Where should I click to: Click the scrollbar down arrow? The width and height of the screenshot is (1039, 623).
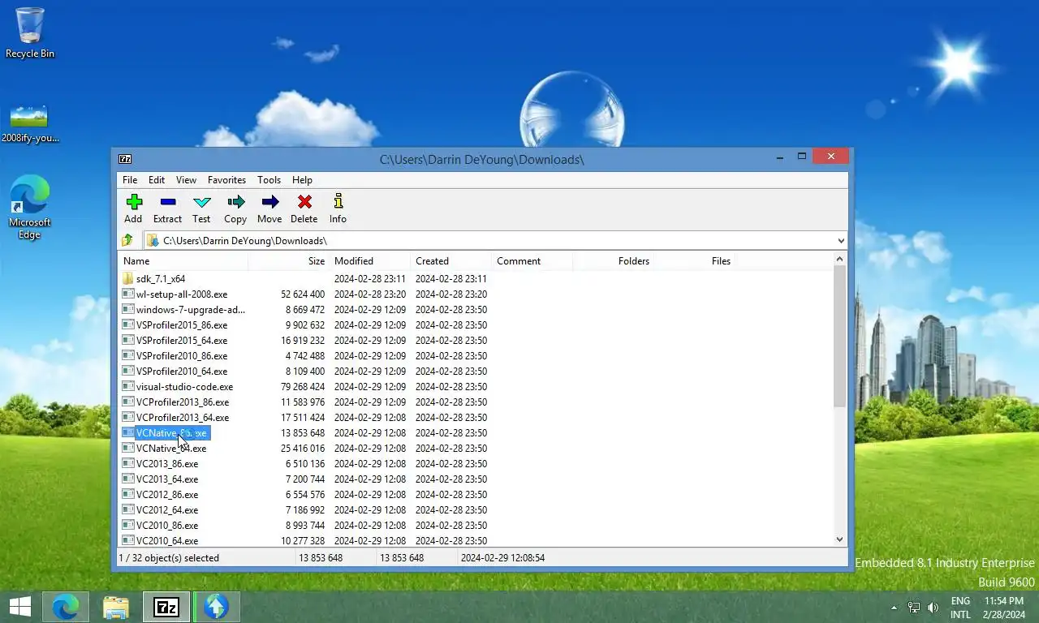pos(840,539)
